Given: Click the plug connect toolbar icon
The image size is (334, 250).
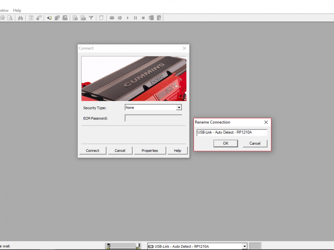Looking at the screenshot, I should (49, 18).
